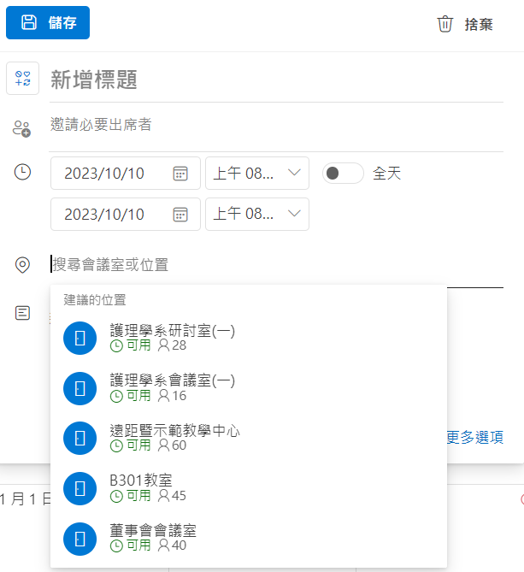Click the 捨棄 discard button
The width and height of the screenshot is (524, 572).
[465, 24]
